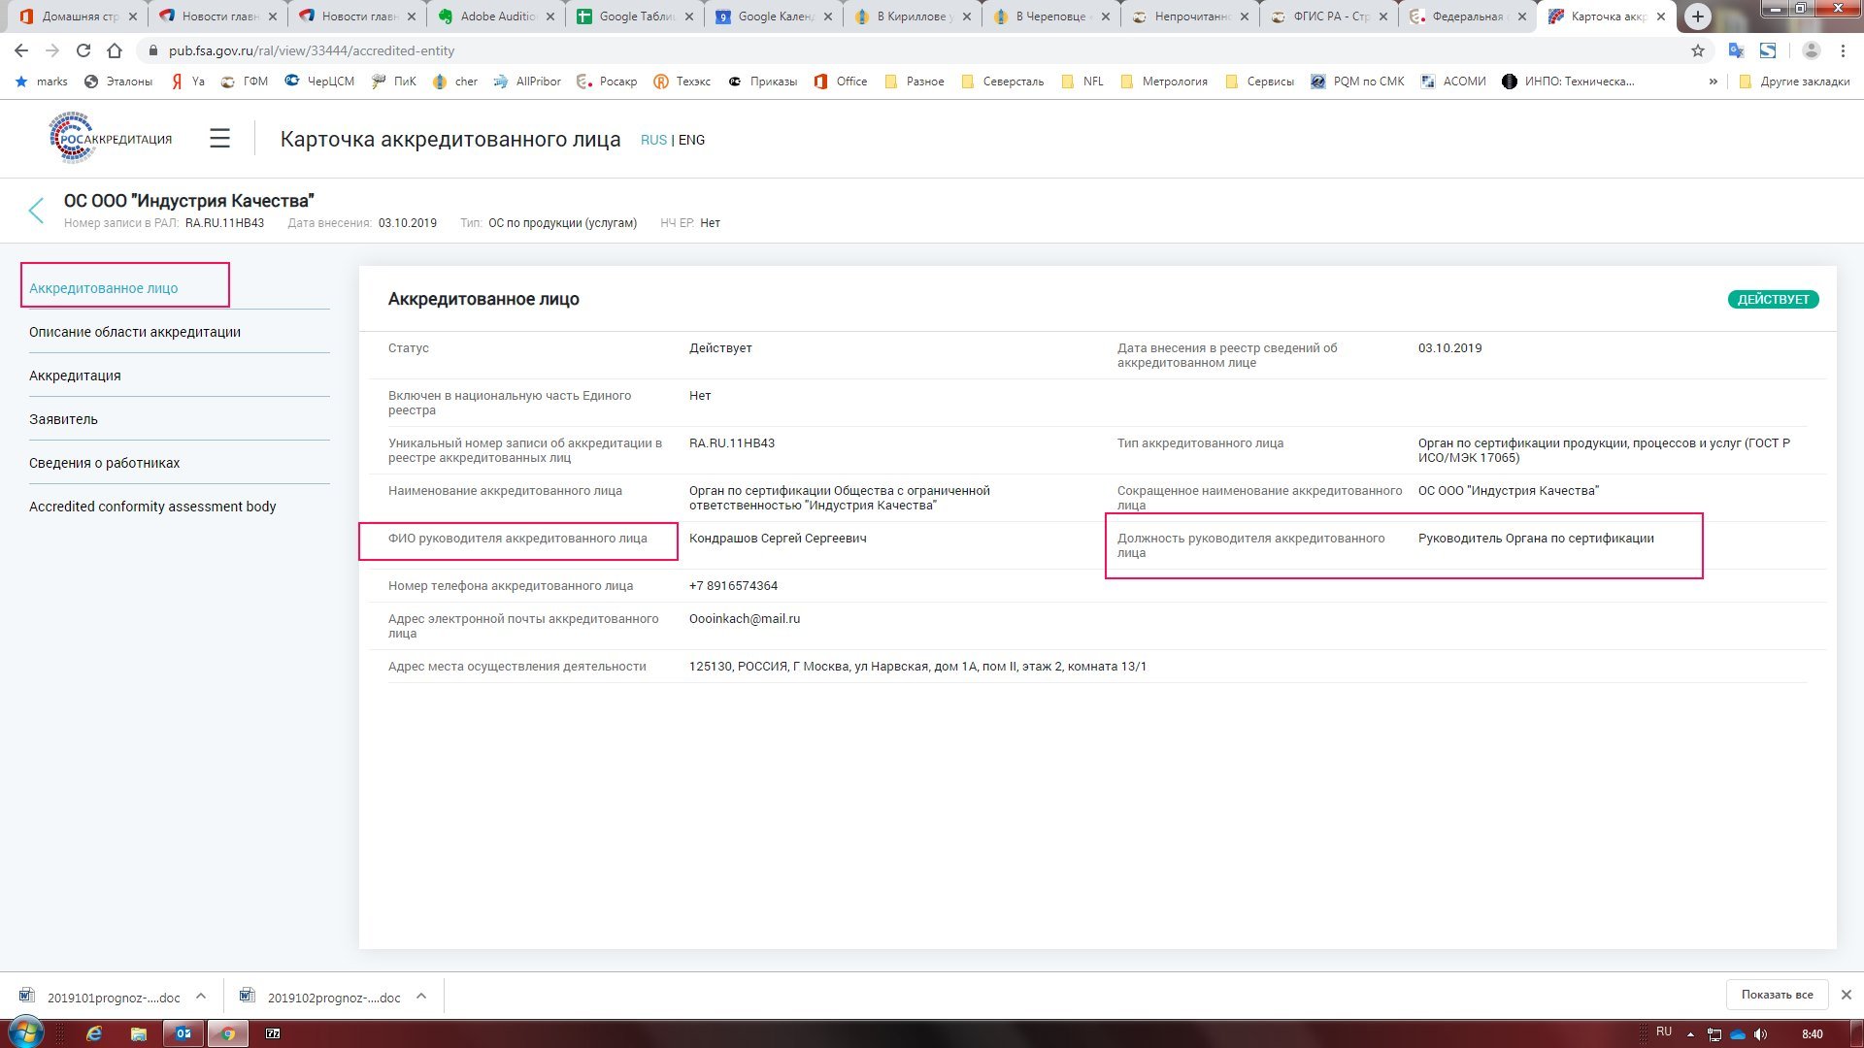Click the back arrow beside ОС ООО title
The height and width of the screenshot is (1048, 1864).
pos(36,211)
